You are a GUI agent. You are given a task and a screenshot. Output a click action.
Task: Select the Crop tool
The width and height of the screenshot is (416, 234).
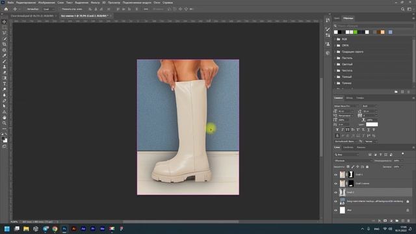pyautogui.click(x=5, y=44)
